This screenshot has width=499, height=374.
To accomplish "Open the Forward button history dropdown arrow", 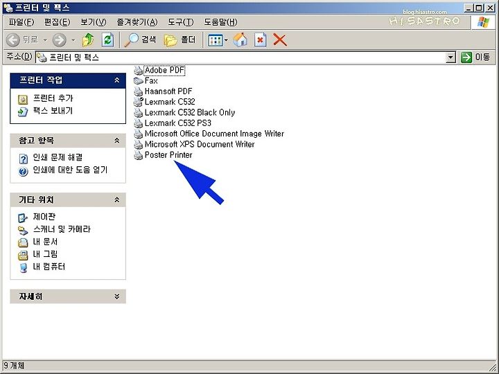I will point(73,40).
